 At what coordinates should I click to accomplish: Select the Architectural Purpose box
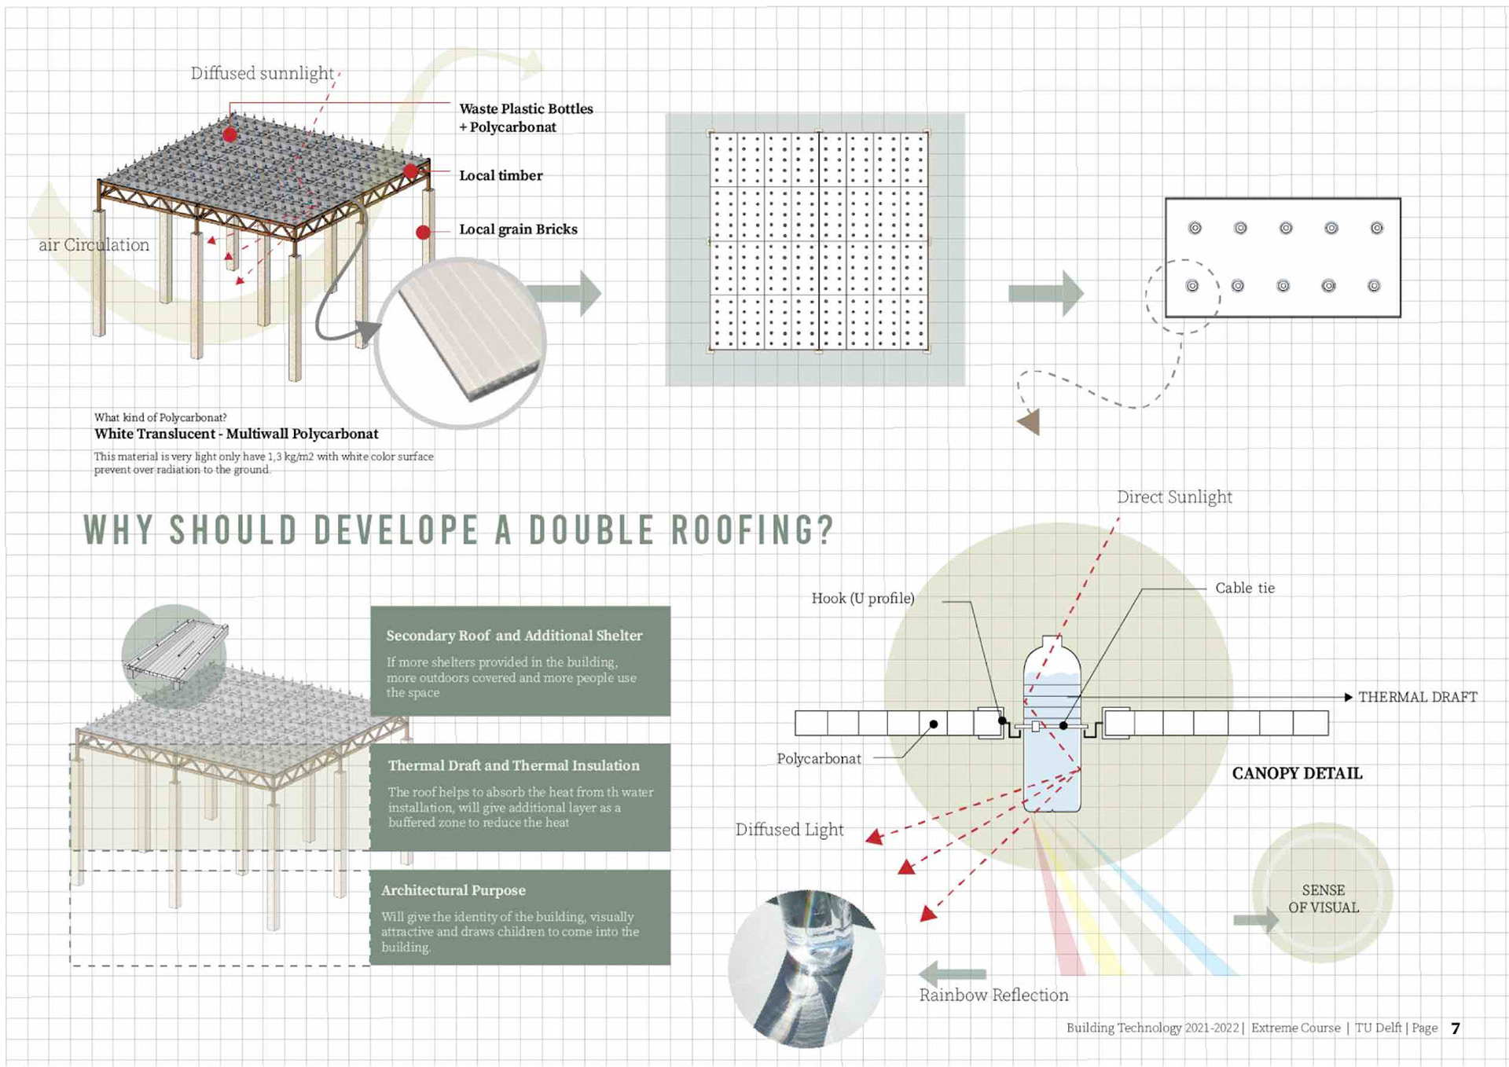click(520, 917)
